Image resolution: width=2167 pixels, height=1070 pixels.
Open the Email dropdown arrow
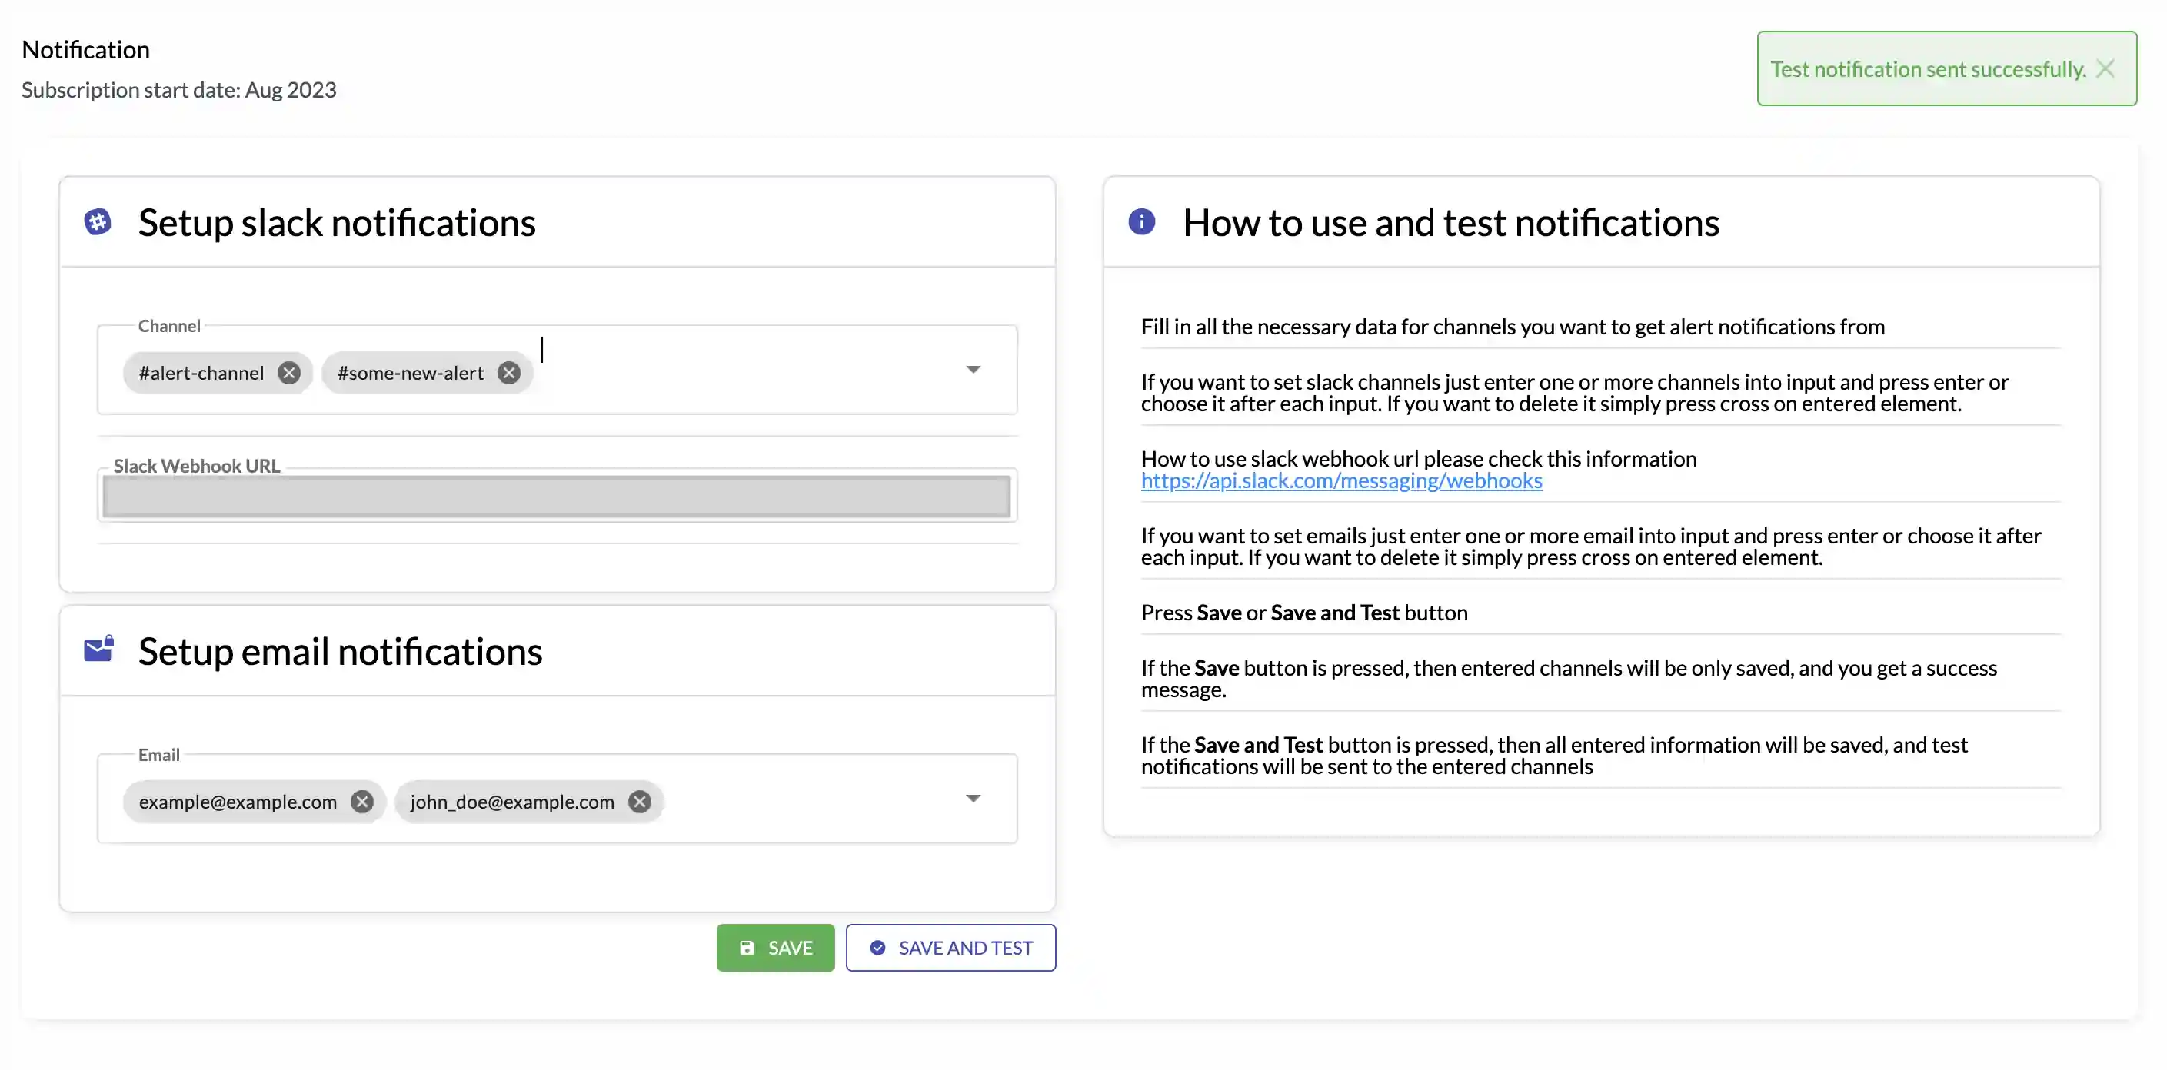[x=974, y=799]
